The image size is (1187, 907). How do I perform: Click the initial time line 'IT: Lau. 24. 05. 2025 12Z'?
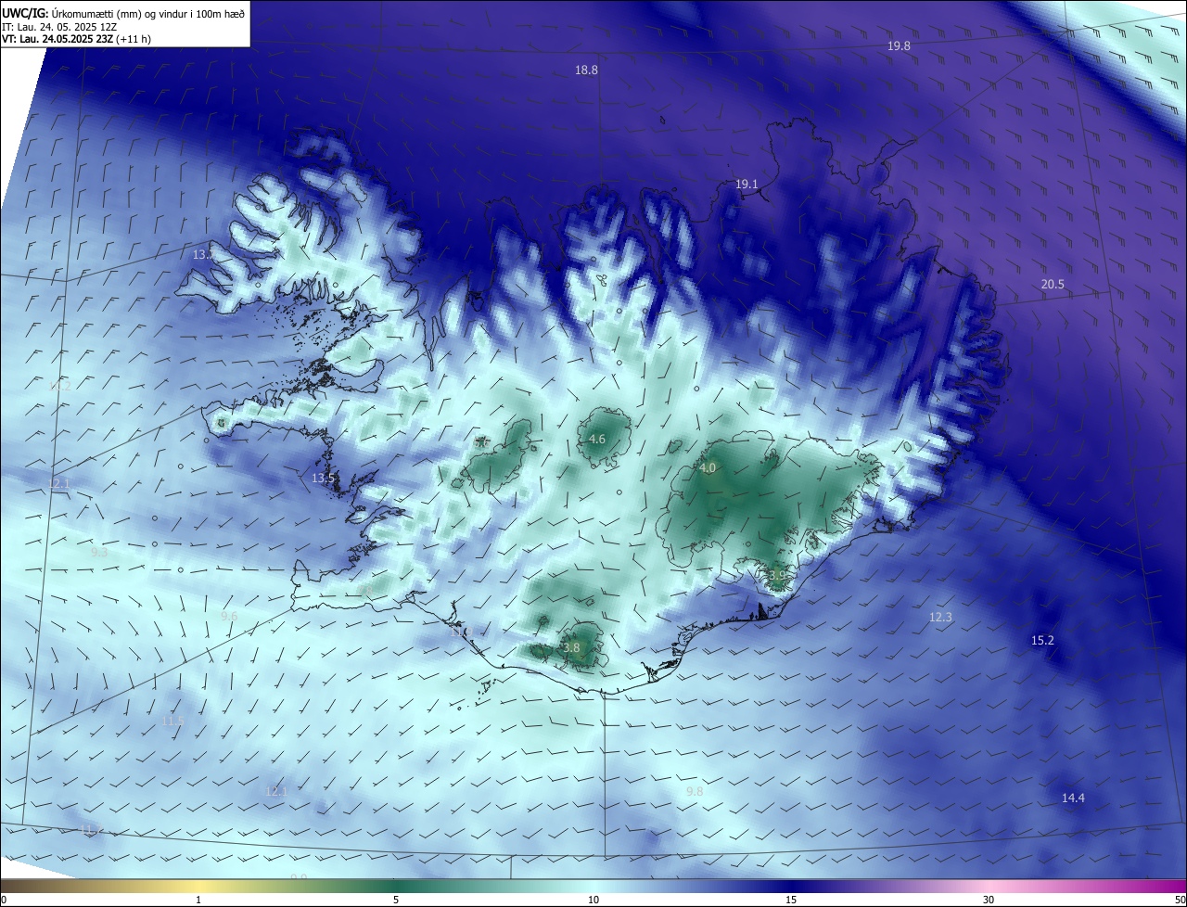[x=58, y=27]
